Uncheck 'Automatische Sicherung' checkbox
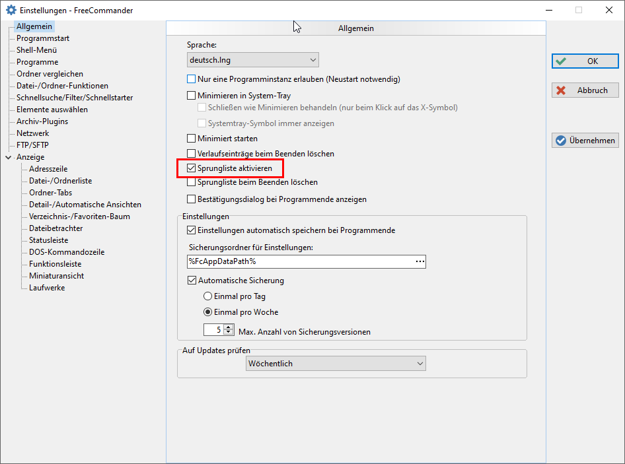 [x=192, y=280]
